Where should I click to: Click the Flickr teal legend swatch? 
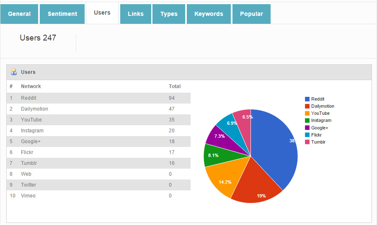(x=307, y=135)
